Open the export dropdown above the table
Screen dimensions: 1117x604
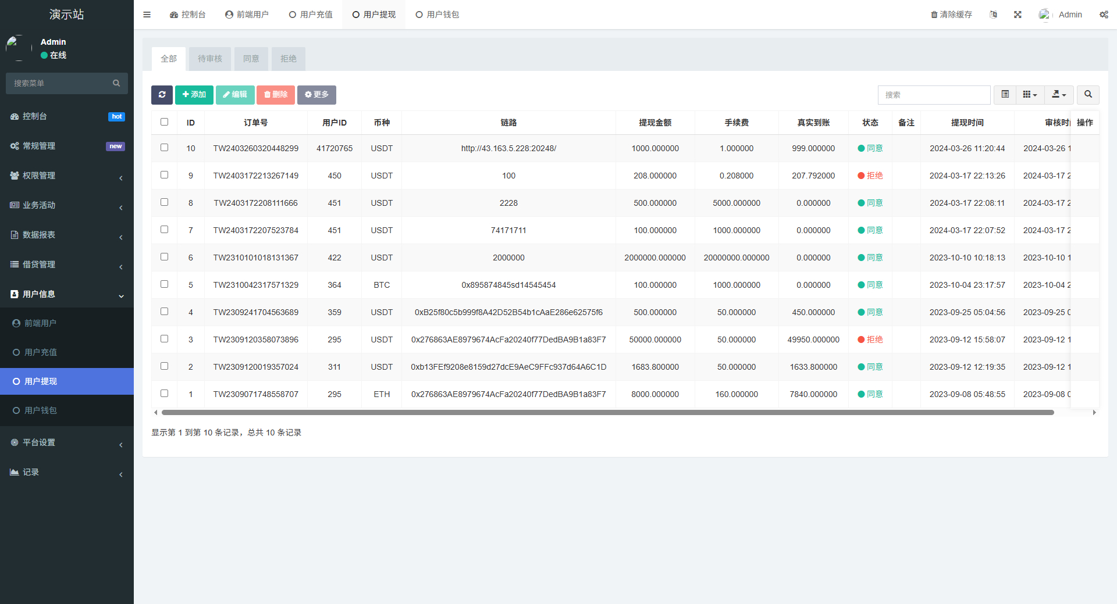[1059, 94]
